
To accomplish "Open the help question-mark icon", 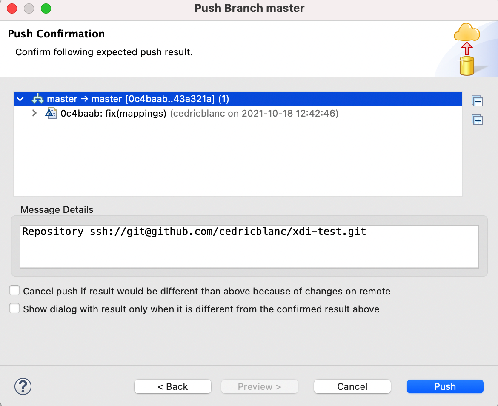I will (23, 386).
